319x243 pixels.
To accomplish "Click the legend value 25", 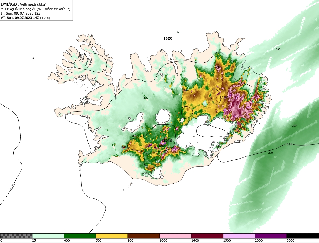I will 34,240.
